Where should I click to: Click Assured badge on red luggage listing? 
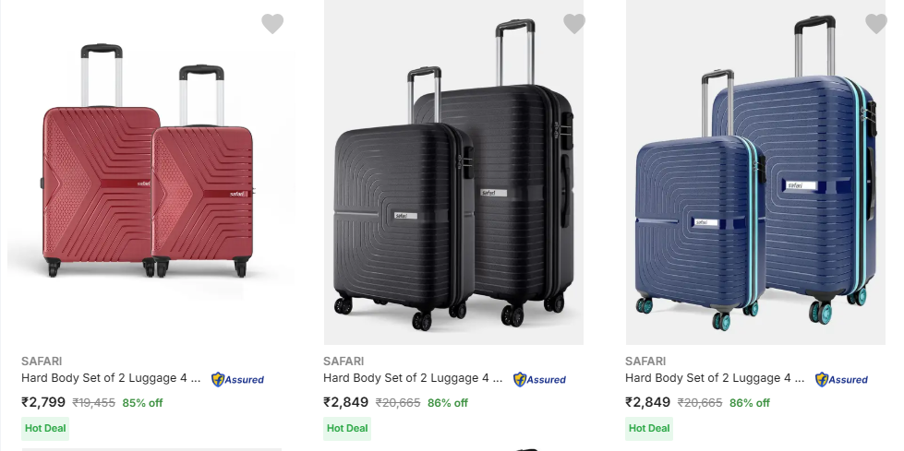[x=238, y=379]
